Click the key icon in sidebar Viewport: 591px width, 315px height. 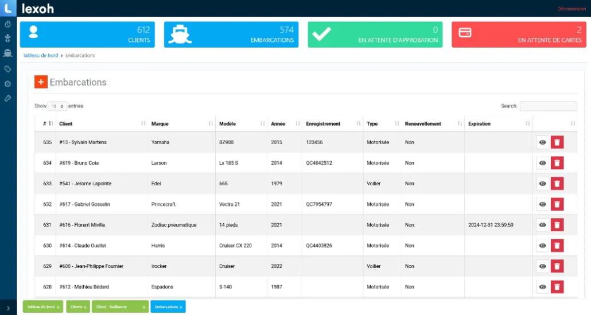[x=7, y=98]
